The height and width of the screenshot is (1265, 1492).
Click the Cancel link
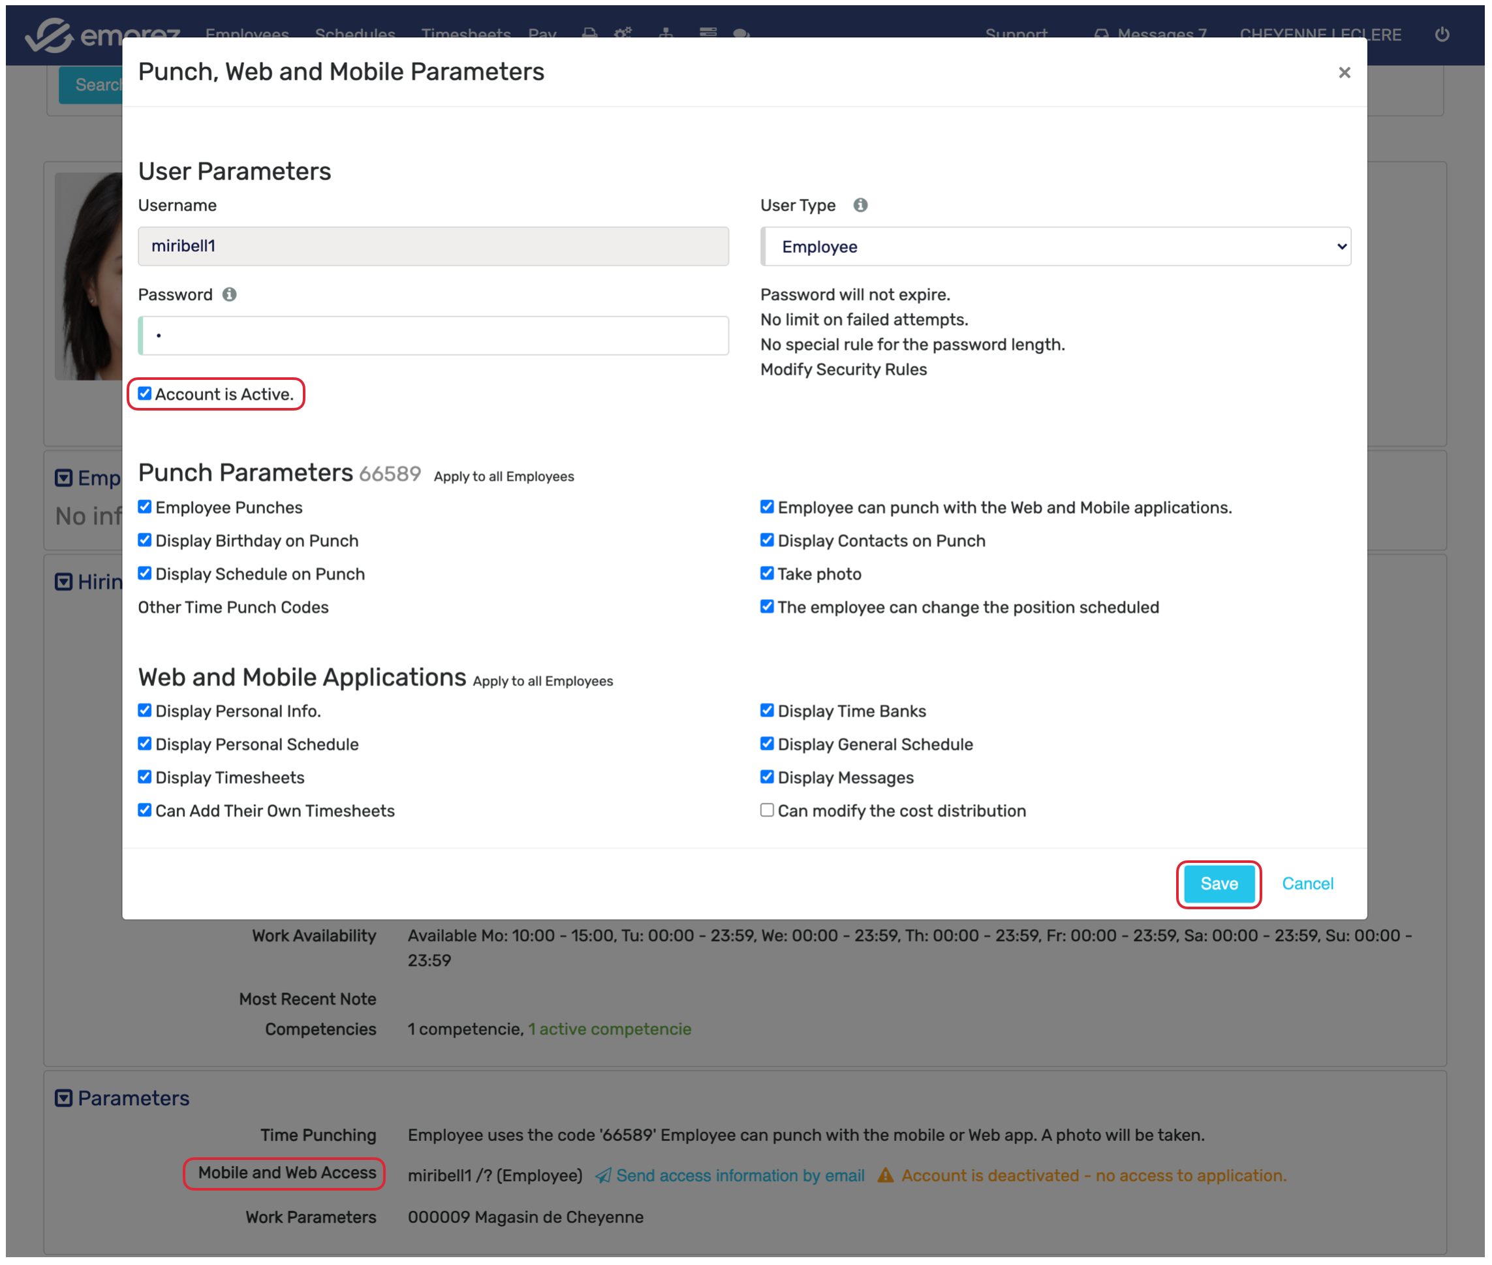pyautogui.click(x=1307, y=884)
